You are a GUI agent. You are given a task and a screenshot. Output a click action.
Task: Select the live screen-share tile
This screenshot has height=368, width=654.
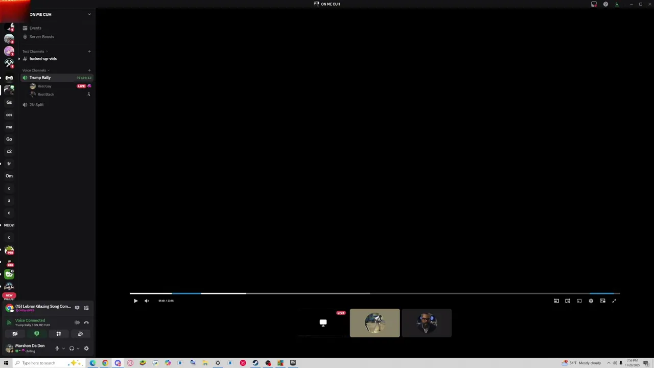(x=323, y=323)
